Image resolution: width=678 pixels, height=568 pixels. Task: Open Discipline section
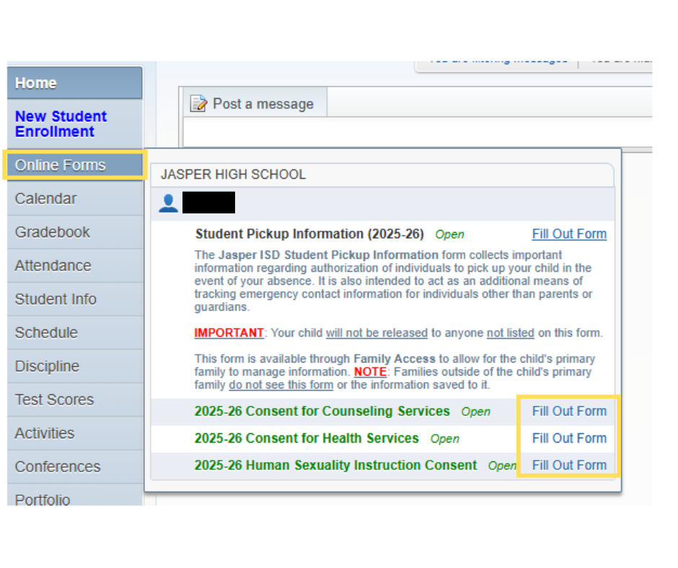pyautogui.click(x=75, y=366)
